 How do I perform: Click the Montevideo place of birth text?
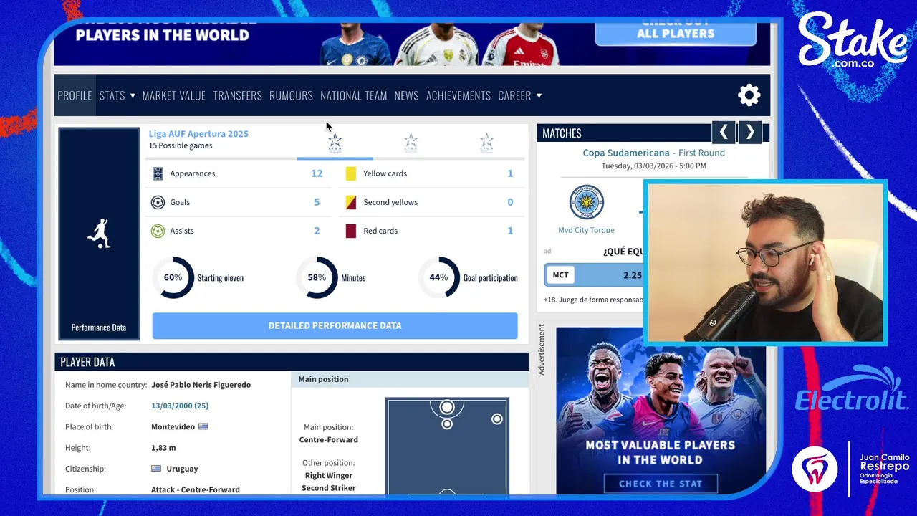coord(173,426)
